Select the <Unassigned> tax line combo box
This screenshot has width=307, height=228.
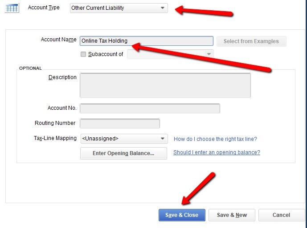tap(124, 139)
